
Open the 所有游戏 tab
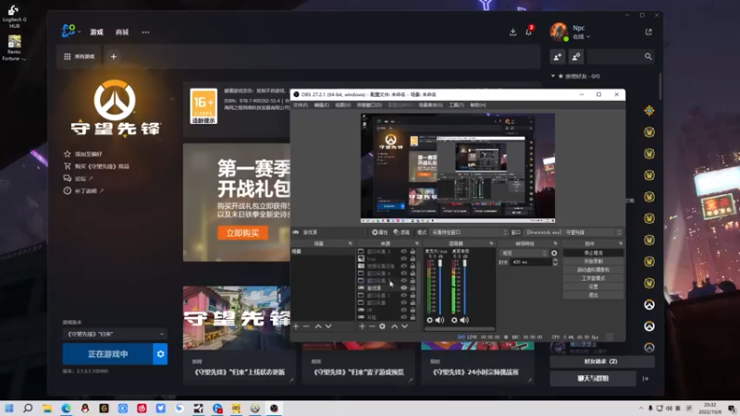(x=80, y=56)
